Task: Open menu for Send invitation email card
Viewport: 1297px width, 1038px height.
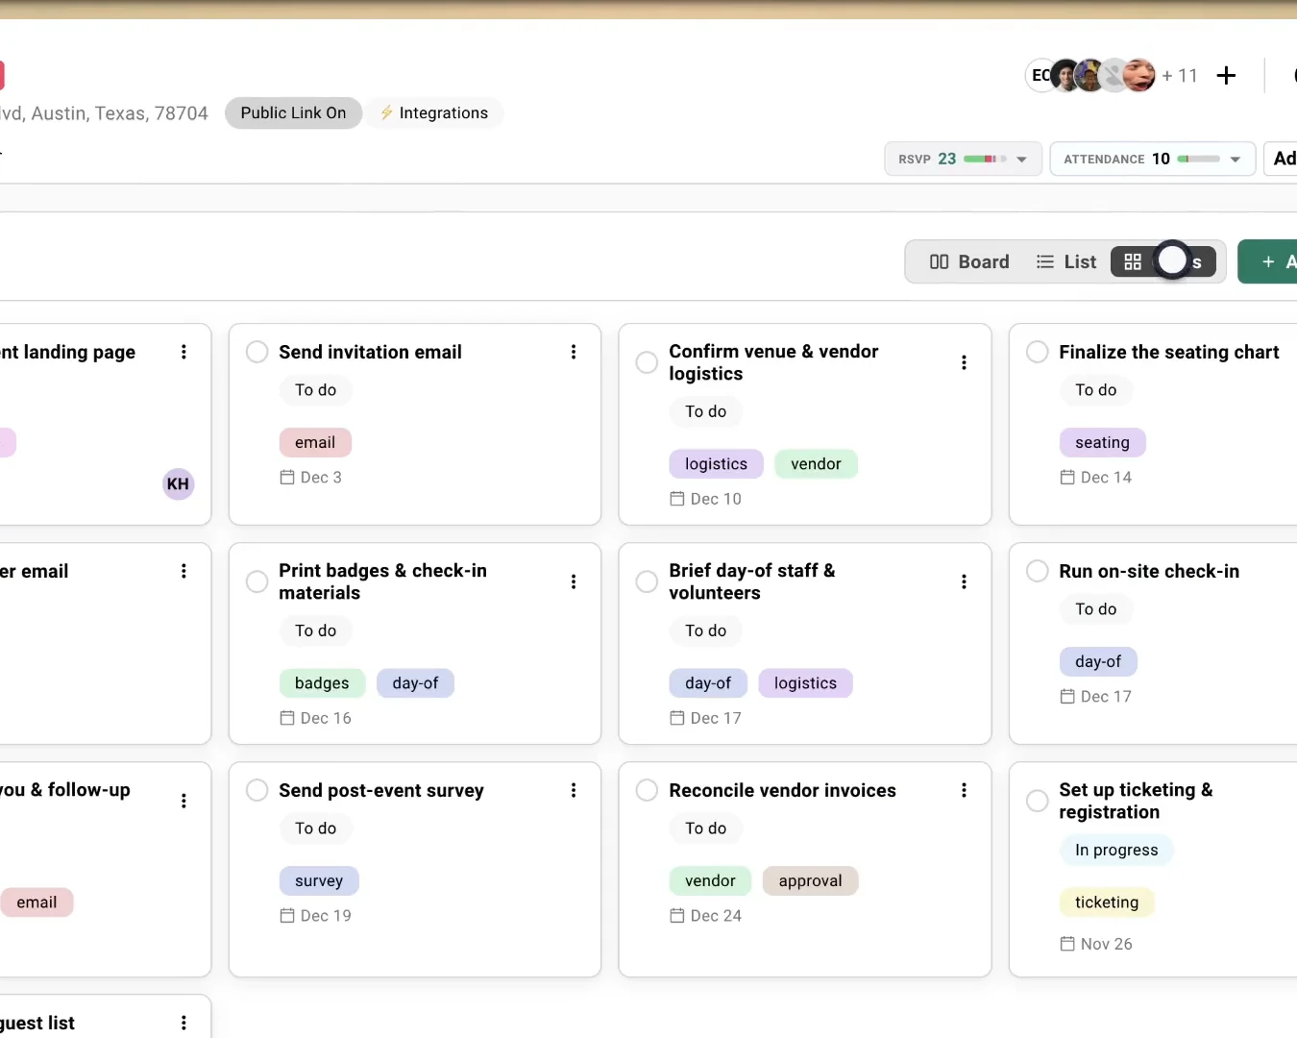Action: pos(574,352)
